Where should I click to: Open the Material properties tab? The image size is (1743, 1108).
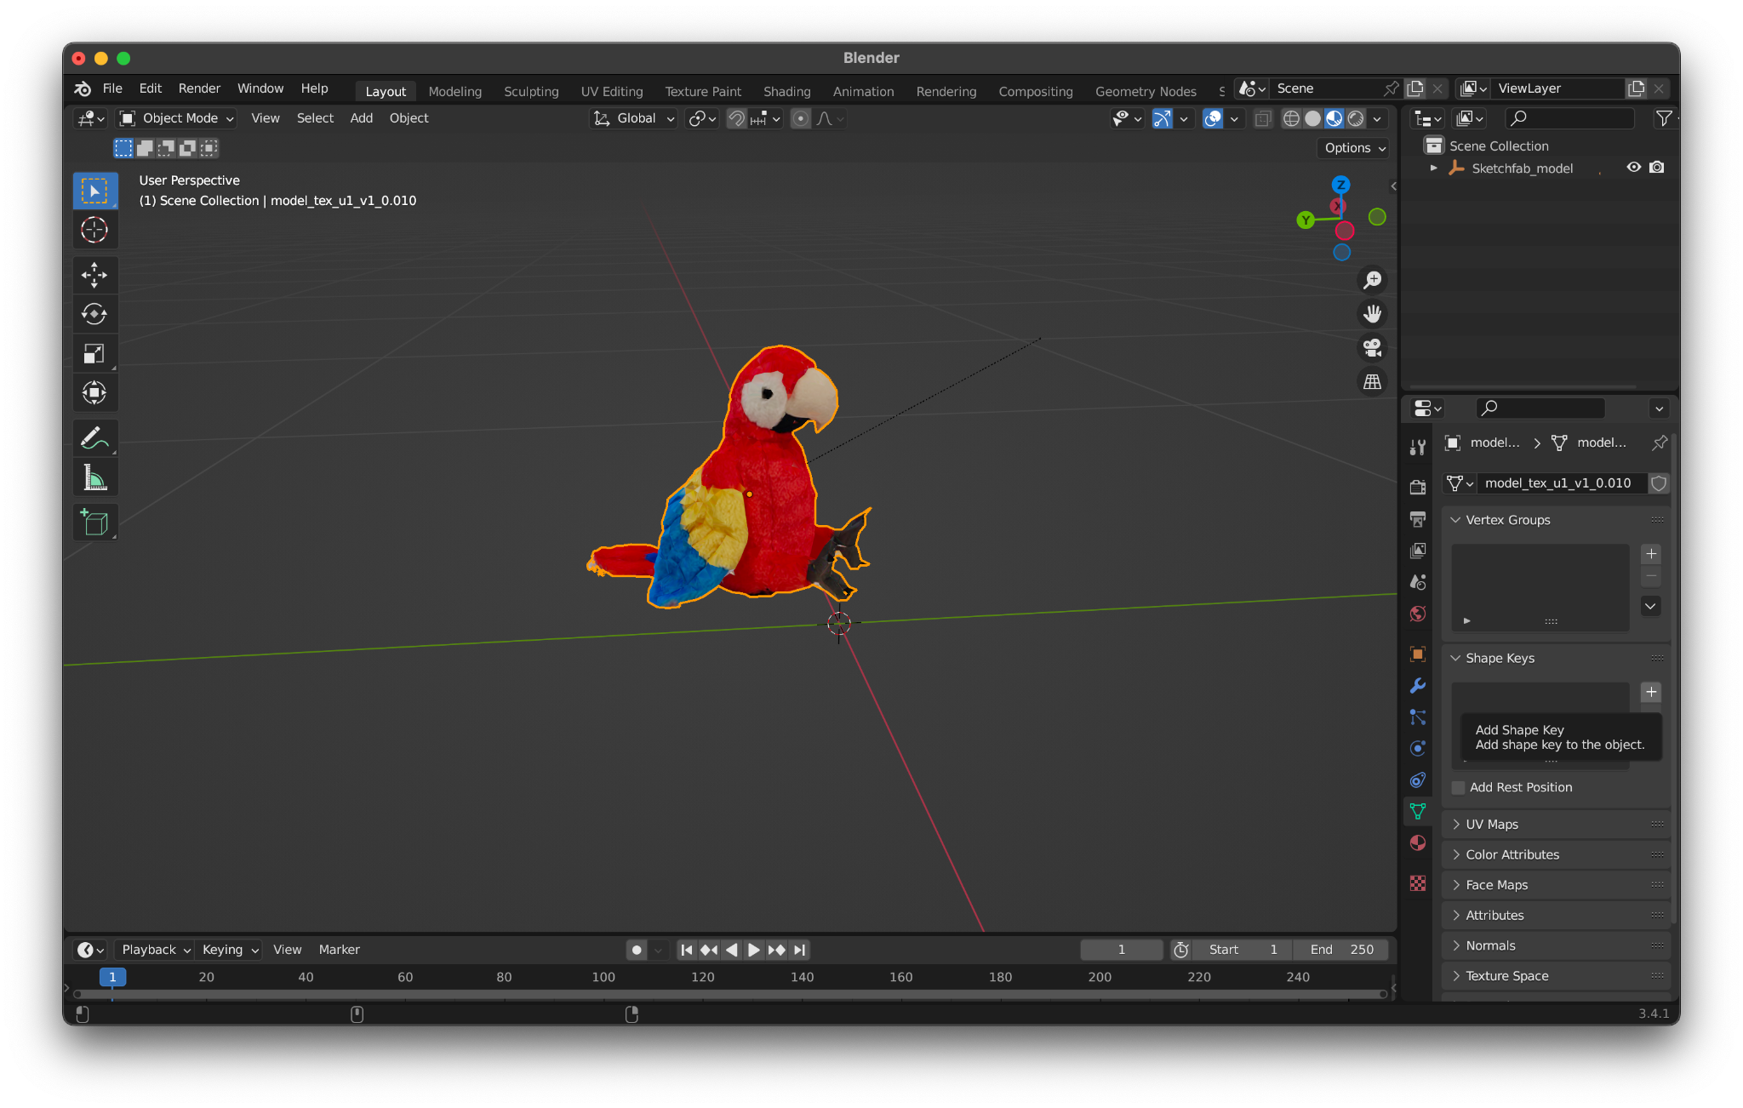(x=1418, y=842)
